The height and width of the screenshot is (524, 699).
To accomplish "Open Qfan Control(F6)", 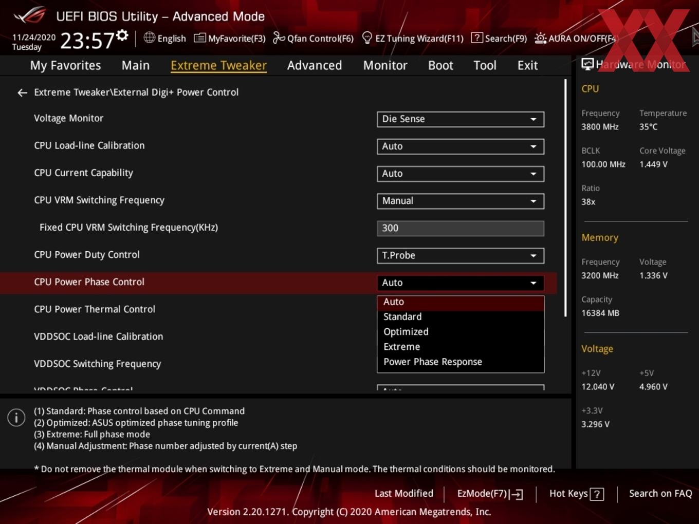I will pyautogui.click(x=313, y=39).
